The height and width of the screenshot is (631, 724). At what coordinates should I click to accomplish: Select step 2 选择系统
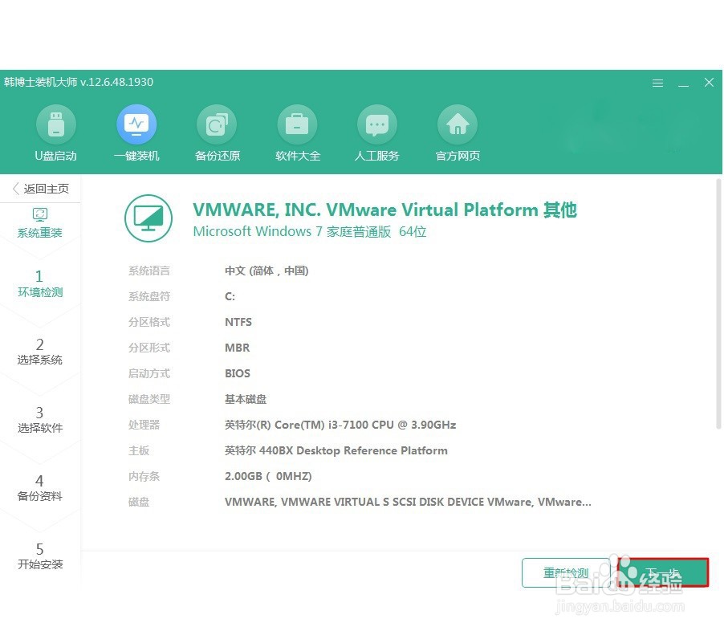[39, 352]
